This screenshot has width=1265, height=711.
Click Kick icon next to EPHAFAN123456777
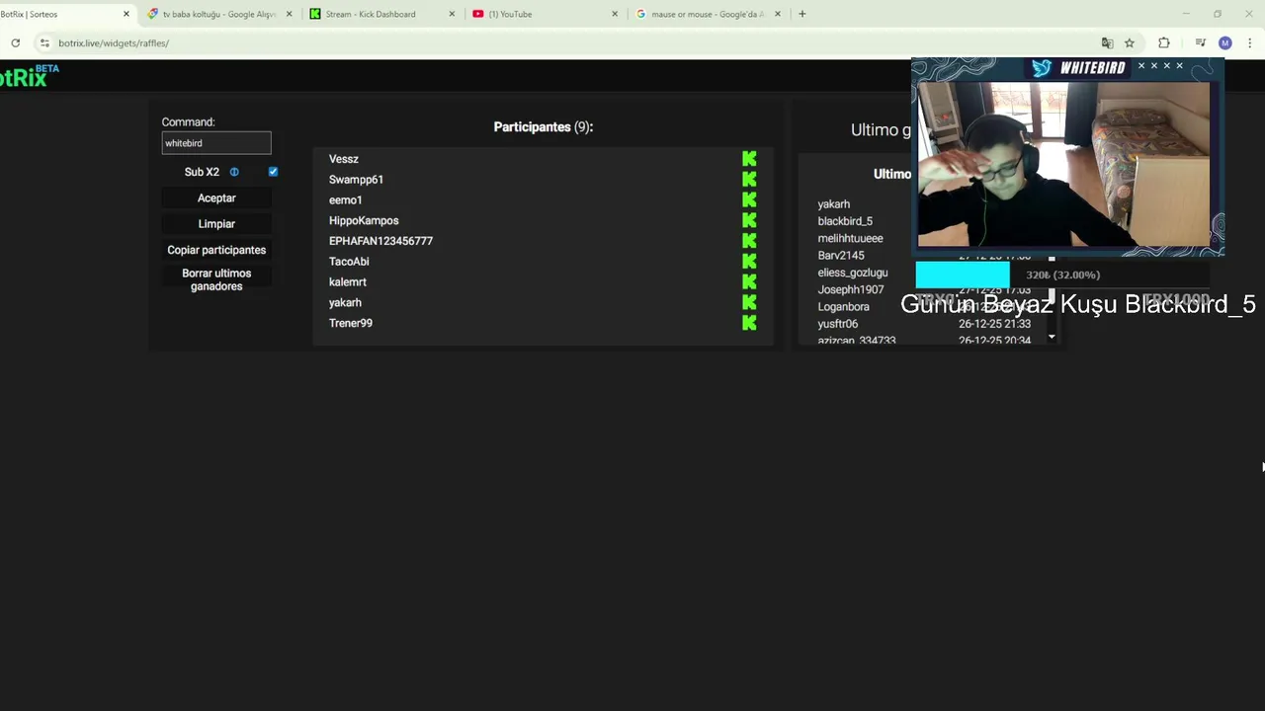click(749, 241)
